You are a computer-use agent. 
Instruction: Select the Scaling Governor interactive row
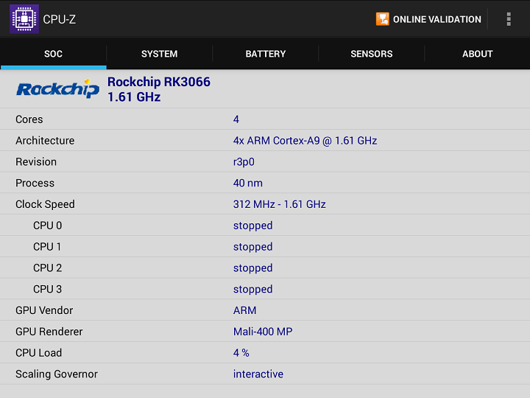pyautogui.click(x=265, y=374)
